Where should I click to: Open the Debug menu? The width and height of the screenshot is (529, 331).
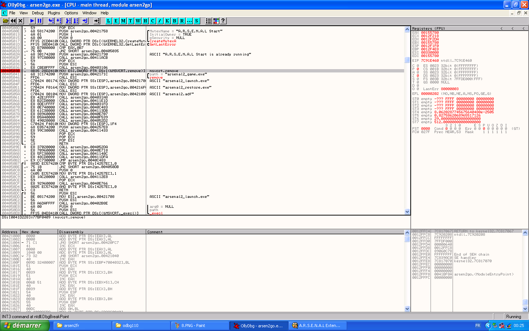[38, 13]
